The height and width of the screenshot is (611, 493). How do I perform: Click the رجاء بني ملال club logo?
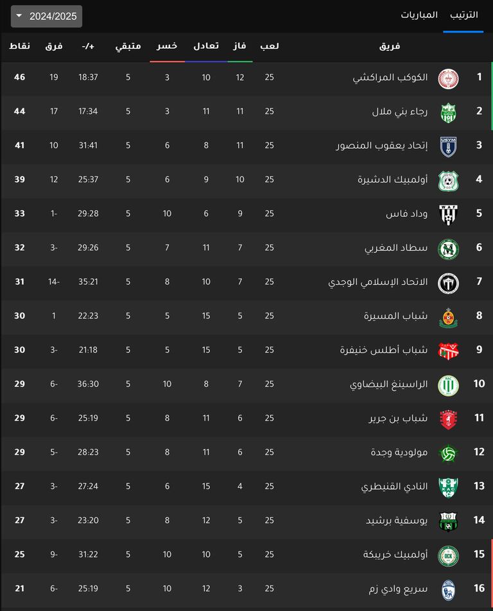tap(448, 112)
